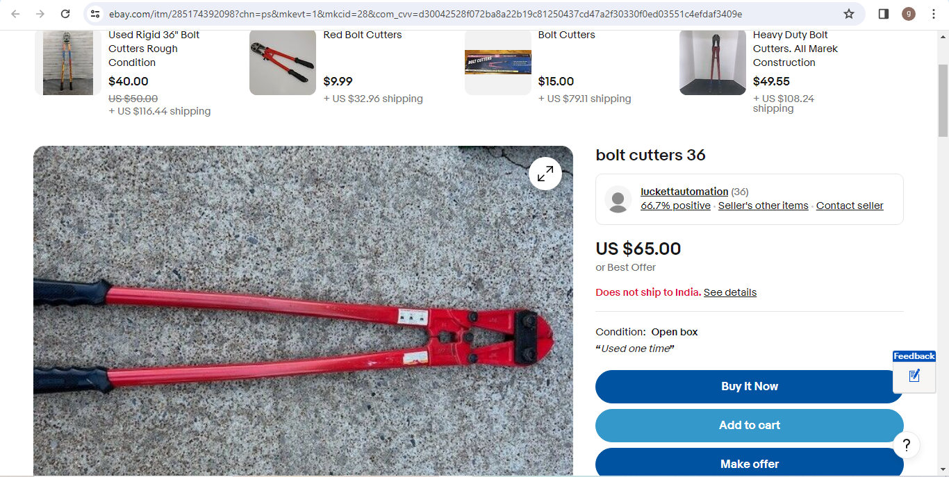Image resolution: width=949 pixels, height=477 pixels.
Task: Select the Red Bolt Cutters thumbnail
Action: [283, 62]
